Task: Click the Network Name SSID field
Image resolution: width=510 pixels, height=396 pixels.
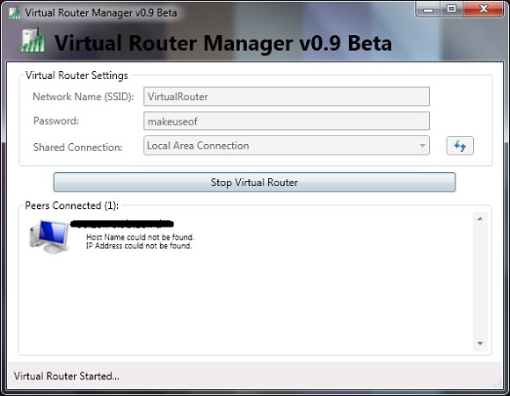Action: pos(287,97)
